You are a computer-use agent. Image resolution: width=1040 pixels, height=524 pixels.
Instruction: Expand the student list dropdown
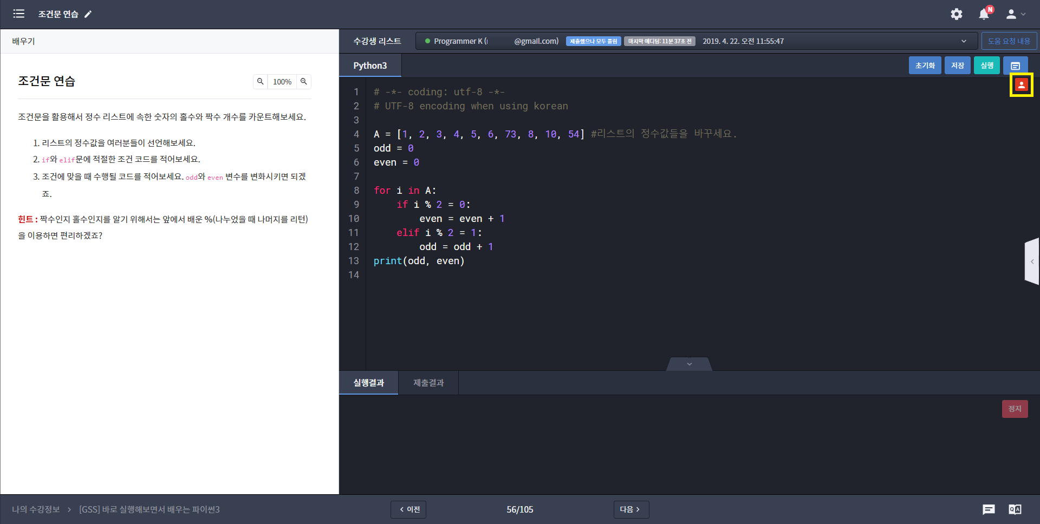964,41
